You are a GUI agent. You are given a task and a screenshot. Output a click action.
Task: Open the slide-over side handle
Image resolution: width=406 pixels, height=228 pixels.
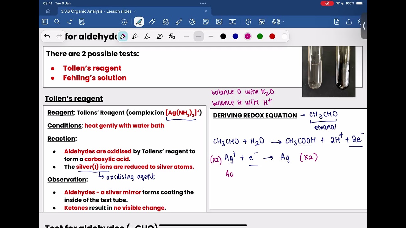[364, 26]
